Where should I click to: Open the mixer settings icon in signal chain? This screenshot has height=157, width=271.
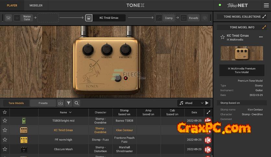point(8,18)
